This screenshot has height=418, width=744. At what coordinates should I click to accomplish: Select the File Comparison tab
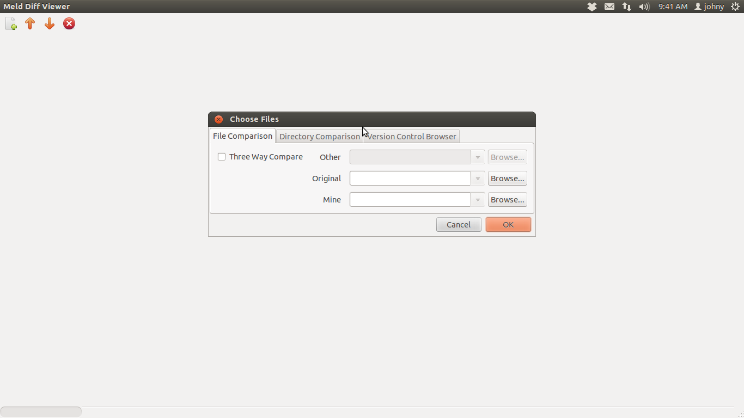coord(242,136)
